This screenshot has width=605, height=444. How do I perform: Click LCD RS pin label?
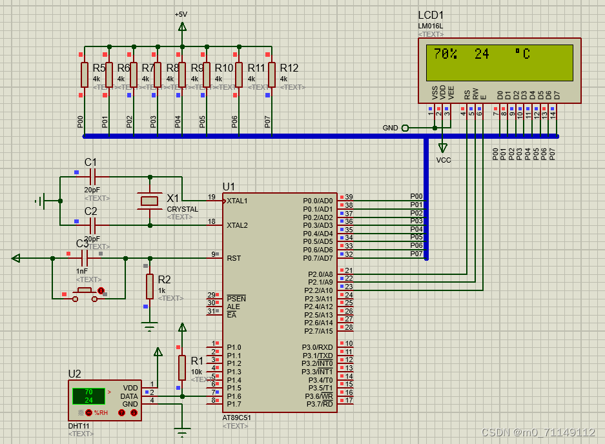click(467, 95)
